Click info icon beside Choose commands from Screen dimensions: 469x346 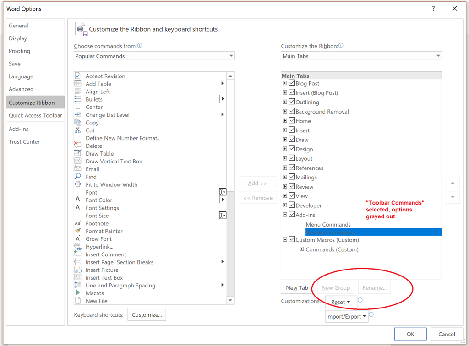[x=140, y=46]
